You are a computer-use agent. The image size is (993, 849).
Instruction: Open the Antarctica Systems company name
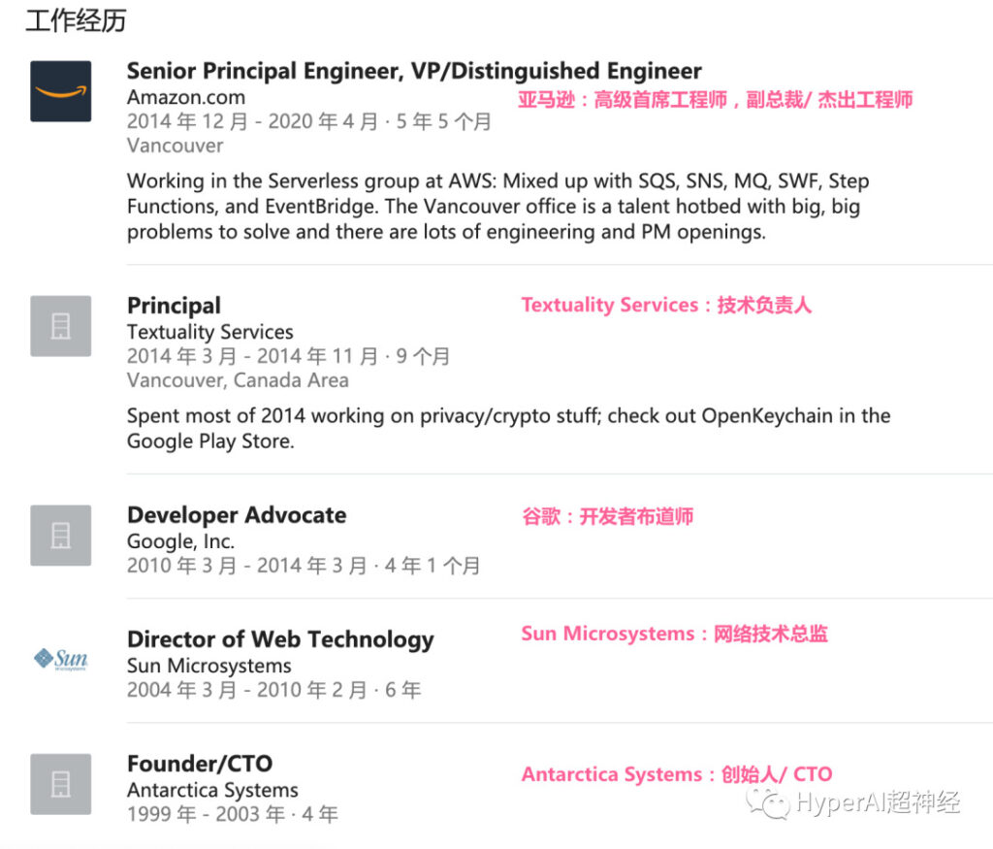coord(212,790)
